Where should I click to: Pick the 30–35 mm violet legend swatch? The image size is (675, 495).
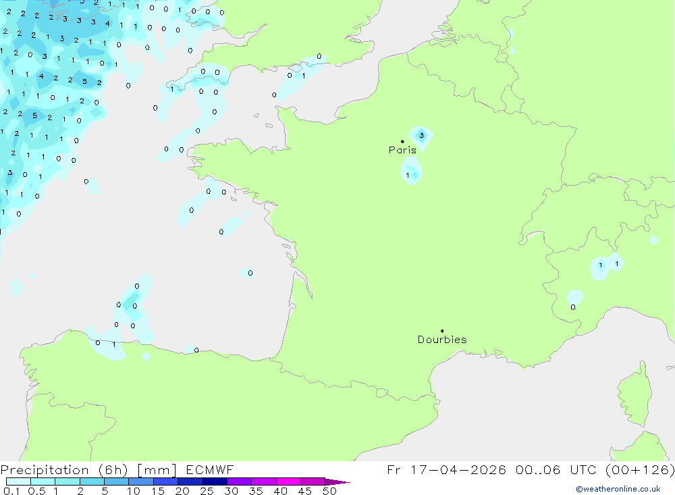(239, 481)
